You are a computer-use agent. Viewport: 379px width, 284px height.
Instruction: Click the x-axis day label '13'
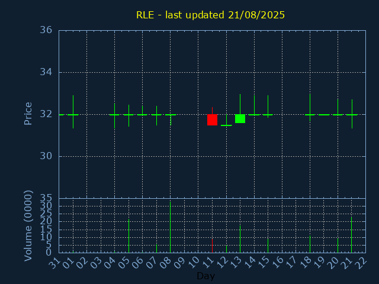coord(236,262)
